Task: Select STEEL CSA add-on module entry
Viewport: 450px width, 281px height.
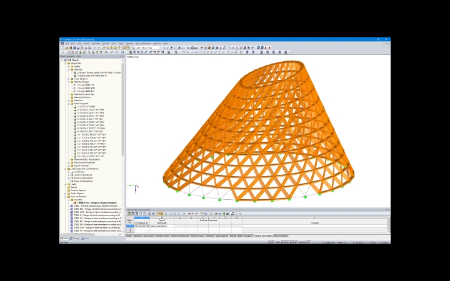Action: tap(97, 228)
